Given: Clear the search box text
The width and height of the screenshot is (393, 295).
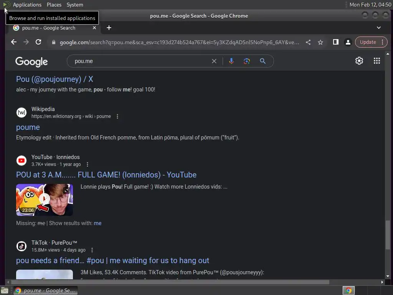Looking at the screenshot, I should pyautogui.click(x=214, y=61).
